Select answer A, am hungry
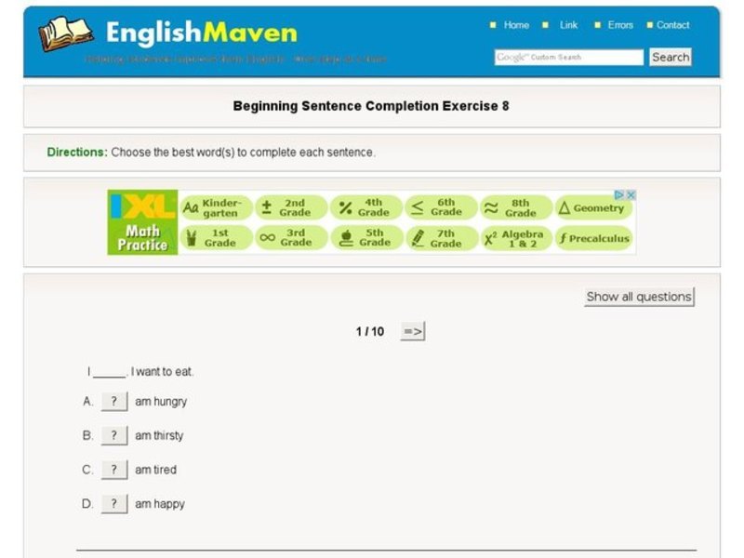 (114, 401)
